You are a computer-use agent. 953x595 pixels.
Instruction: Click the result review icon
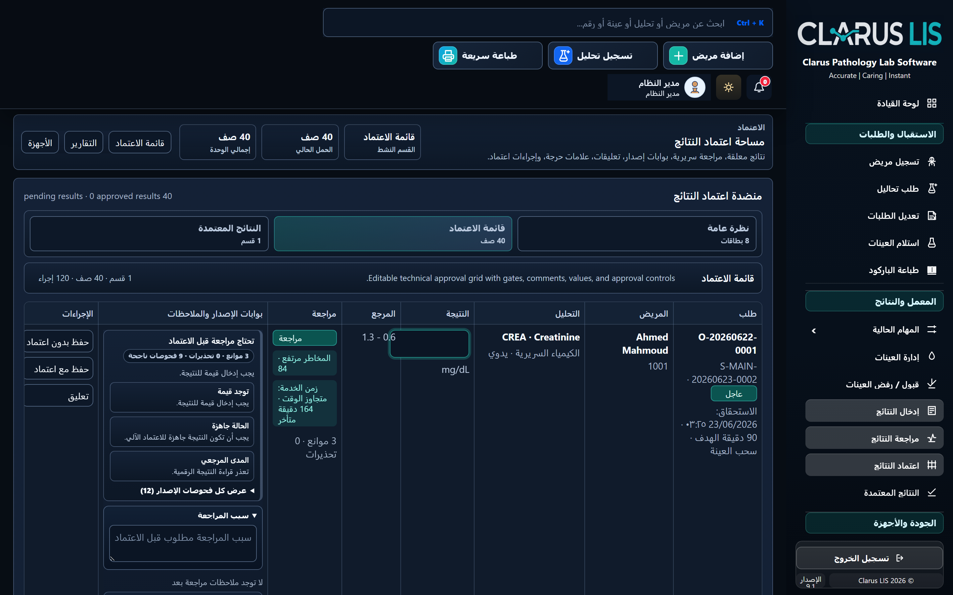tap(931, 438)
